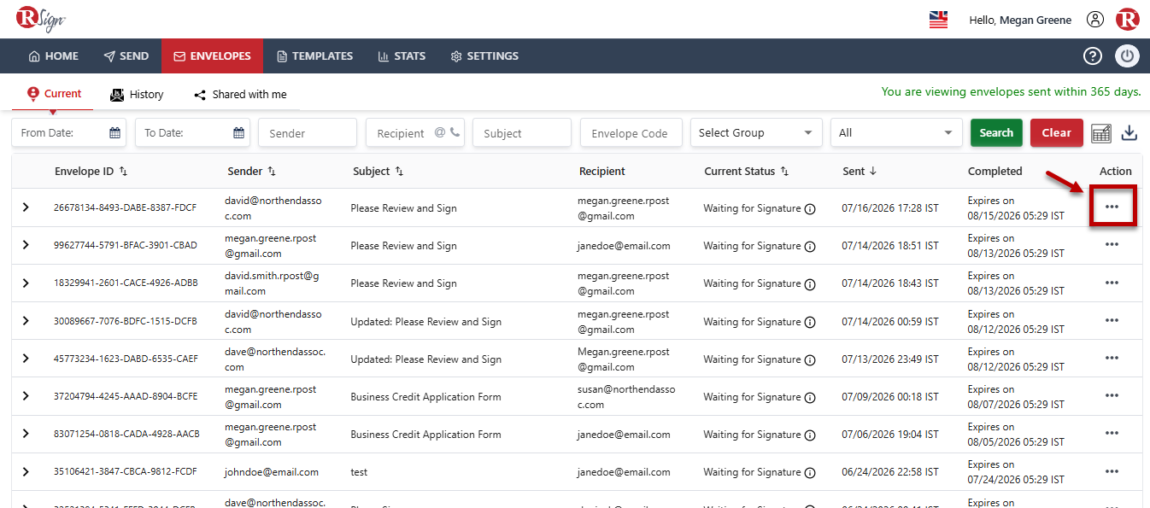Expand row for envelope 99627744
1150x508 pixels.
click(26, 245)
